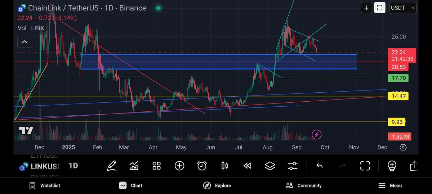Open the object tree layers icon

tap(270, 166)
